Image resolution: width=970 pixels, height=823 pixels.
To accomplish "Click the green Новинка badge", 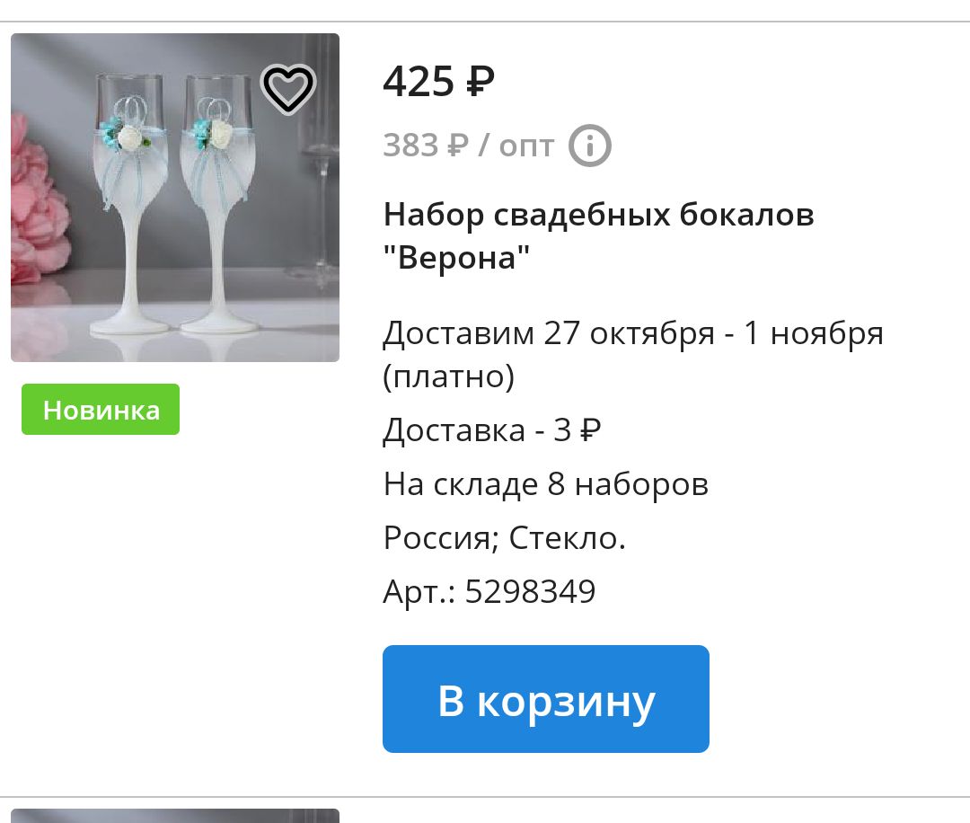I will [x=101, y=409].
